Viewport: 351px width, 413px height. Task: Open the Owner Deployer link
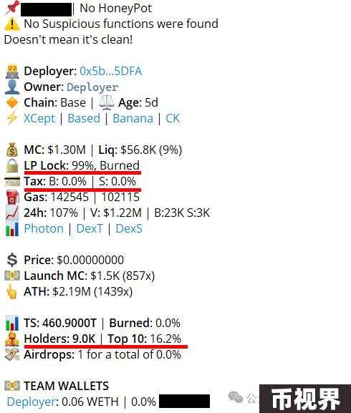(x=92, y=87)
